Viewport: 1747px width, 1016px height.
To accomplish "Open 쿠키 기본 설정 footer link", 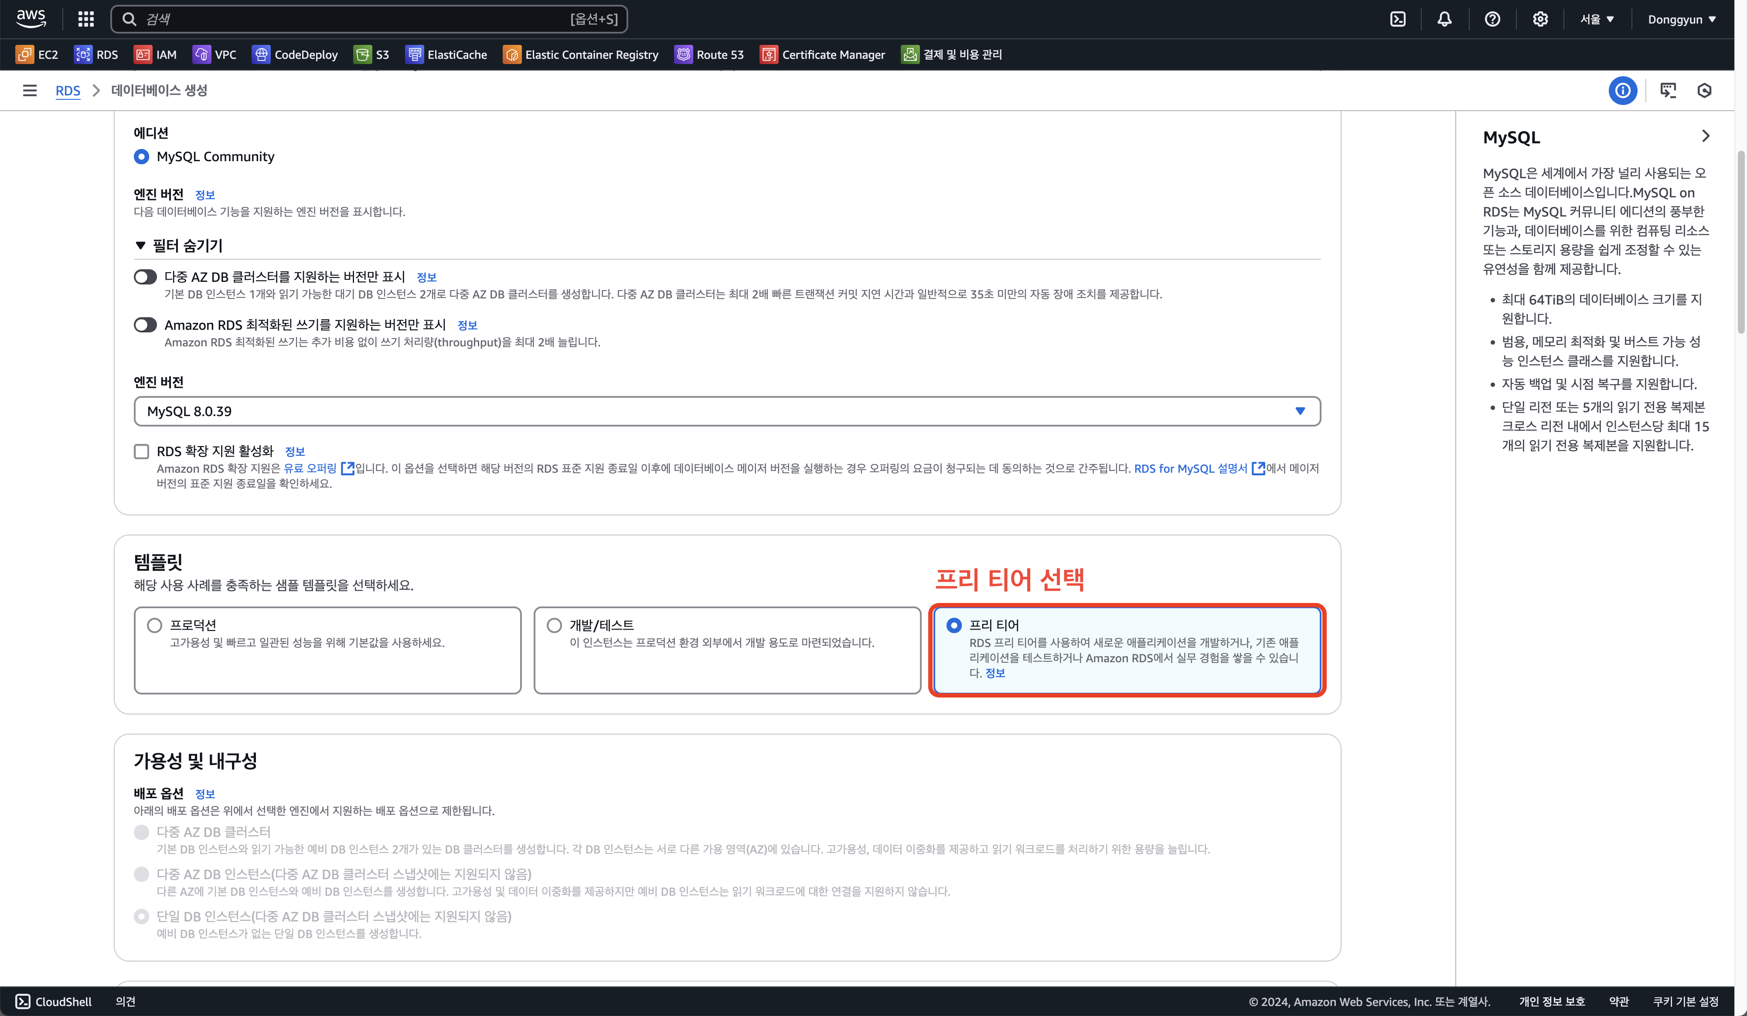I will [x=1685, y=1002].
